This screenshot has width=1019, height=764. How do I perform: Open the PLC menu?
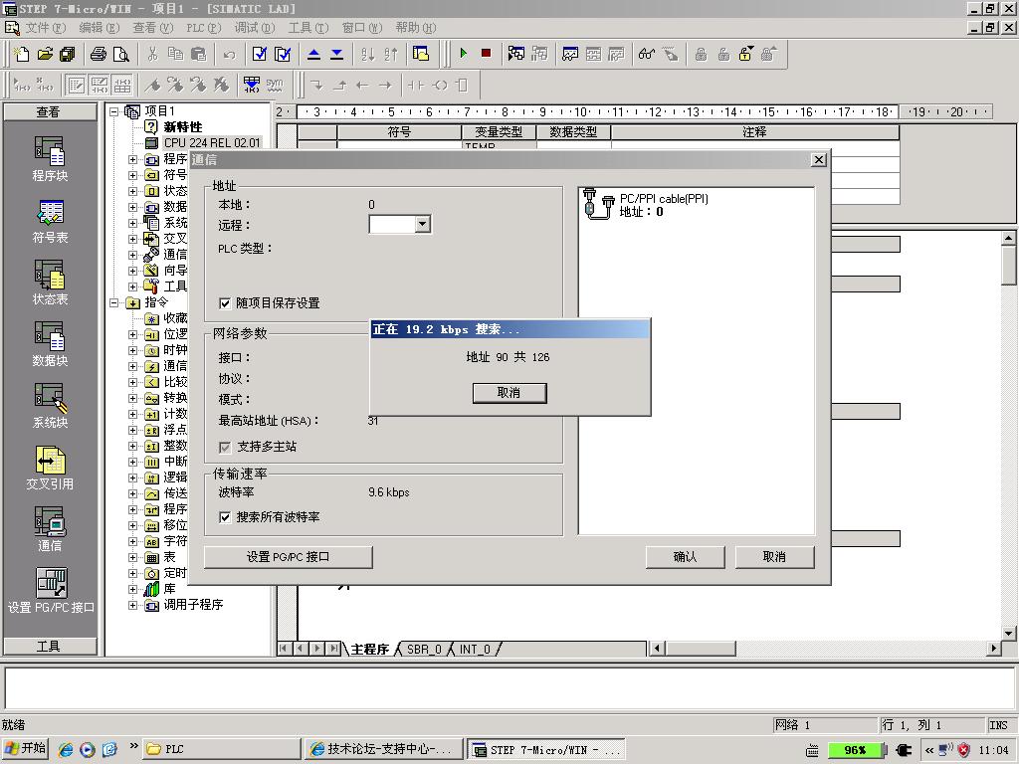pos(202,28)
